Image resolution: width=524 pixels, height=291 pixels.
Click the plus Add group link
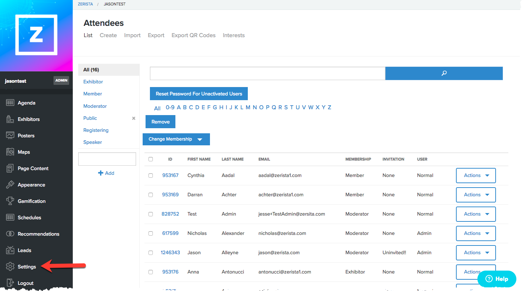(106, 173)
